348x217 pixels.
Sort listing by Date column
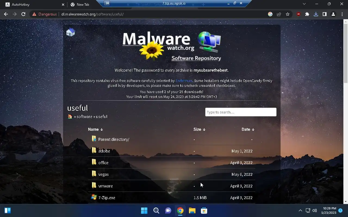point(248,129)
